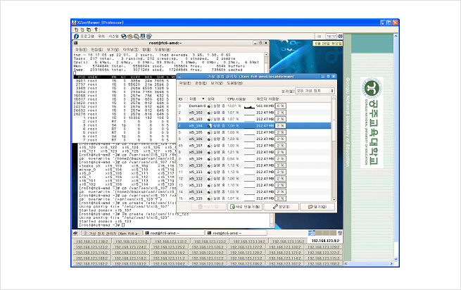Open the System menu in the GNOME panel
Image resolution: width=461 pixels, height=290 pixels.
click(113, 36)
